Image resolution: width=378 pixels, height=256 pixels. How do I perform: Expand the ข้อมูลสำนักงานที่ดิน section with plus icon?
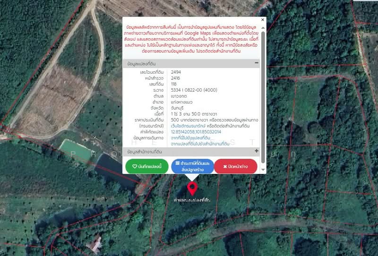tap(257, 151)
